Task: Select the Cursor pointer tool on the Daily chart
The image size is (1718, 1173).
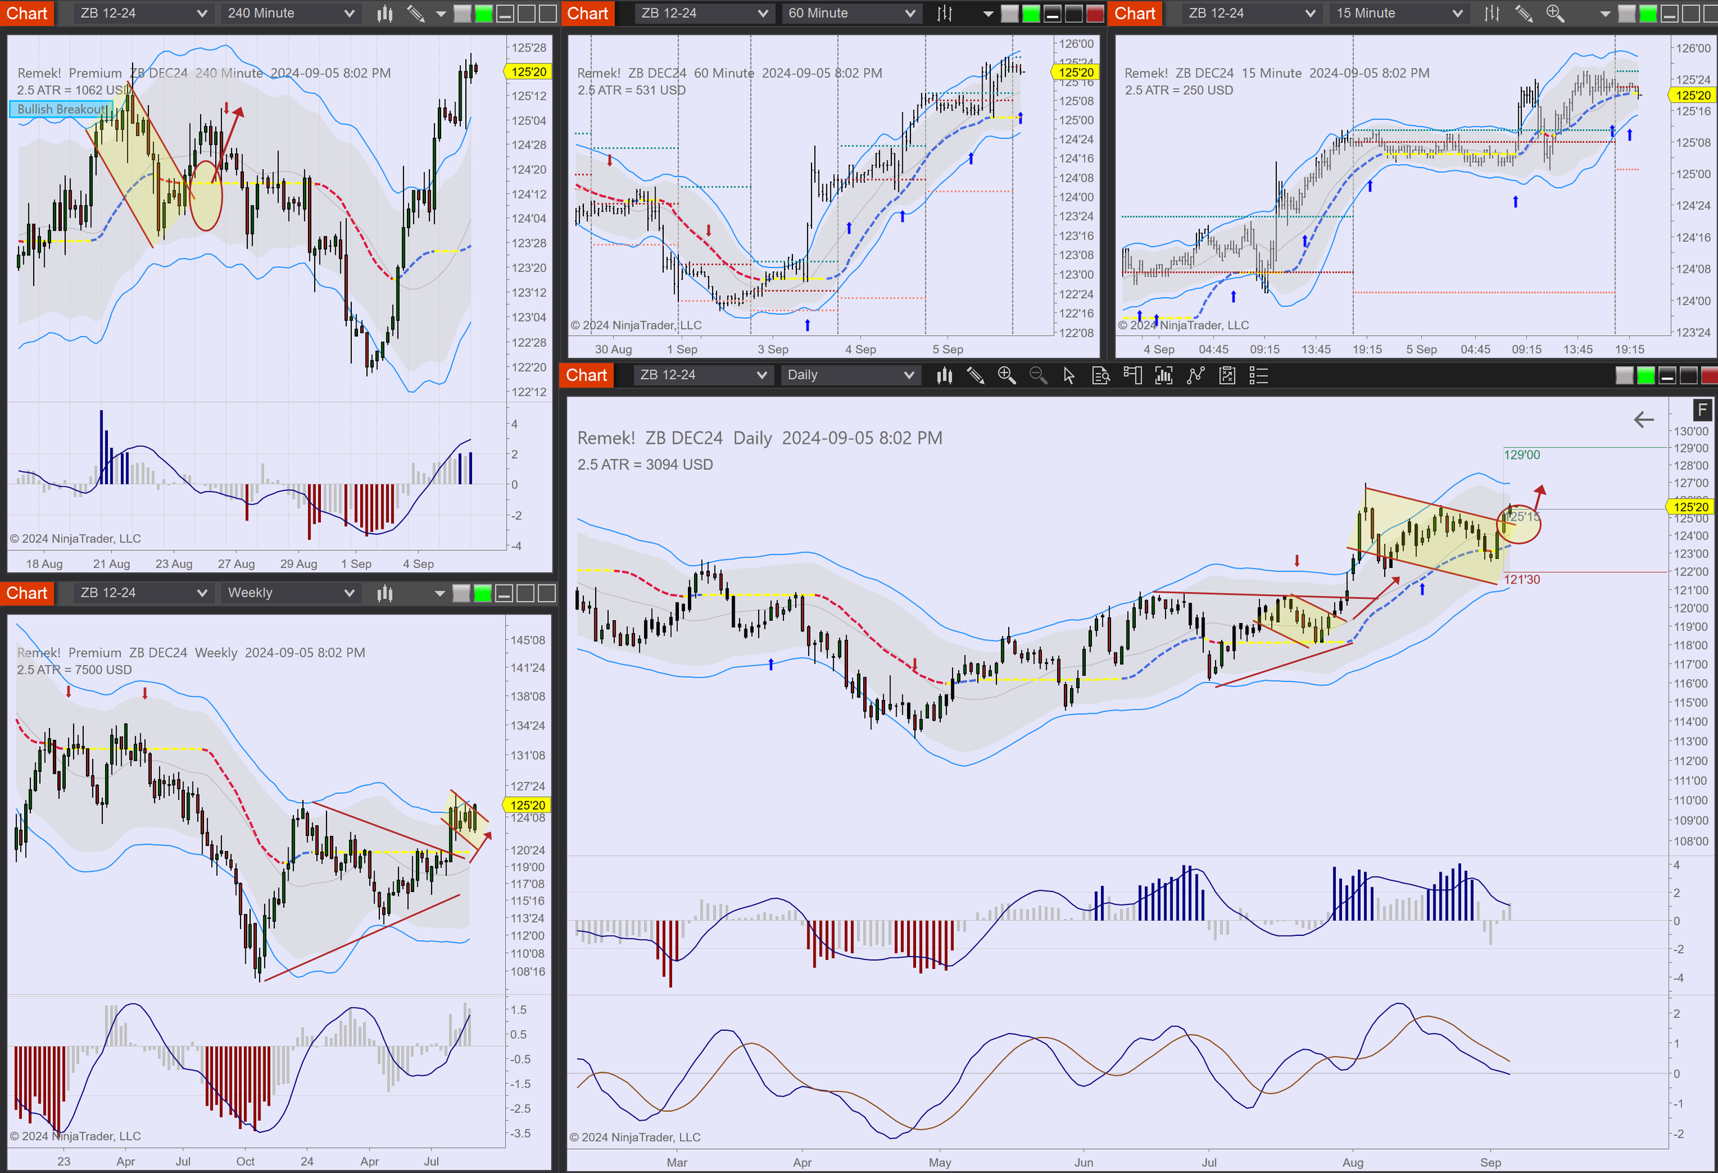Action: [x=1068, y=376]
